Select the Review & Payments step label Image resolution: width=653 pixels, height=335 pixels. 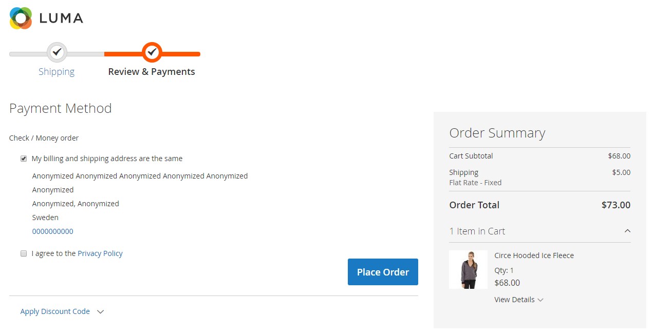click(152, 72)
